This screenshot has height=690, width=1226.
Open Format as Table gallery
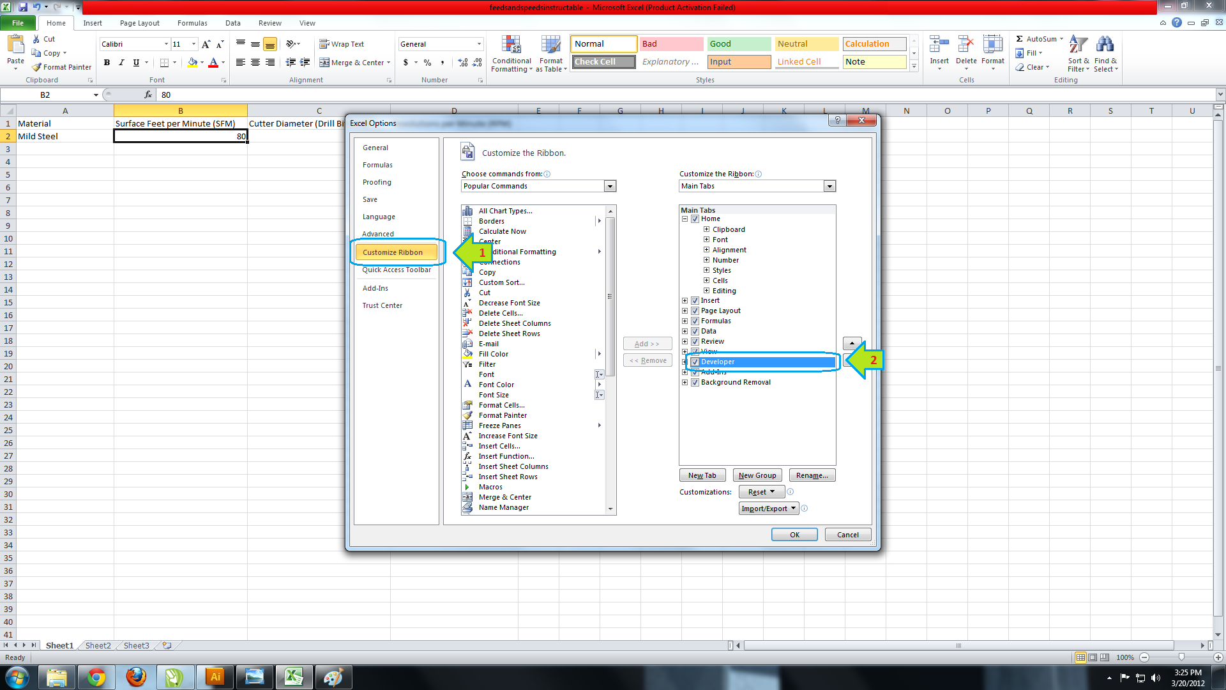[550, 54]
